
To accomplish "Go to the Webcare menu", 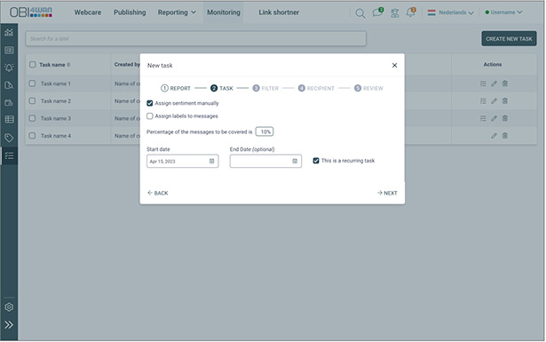I will pos(88,12).
